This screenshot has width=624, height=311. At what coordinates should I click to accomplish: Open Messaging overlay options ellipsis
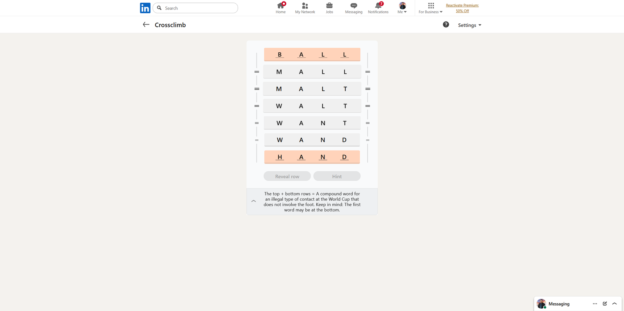coord(595,304)
